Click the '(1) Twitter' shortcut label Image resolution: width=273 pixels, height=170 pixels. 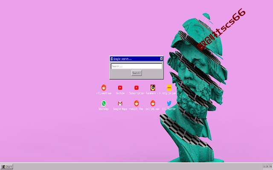[x=169, y=109]
